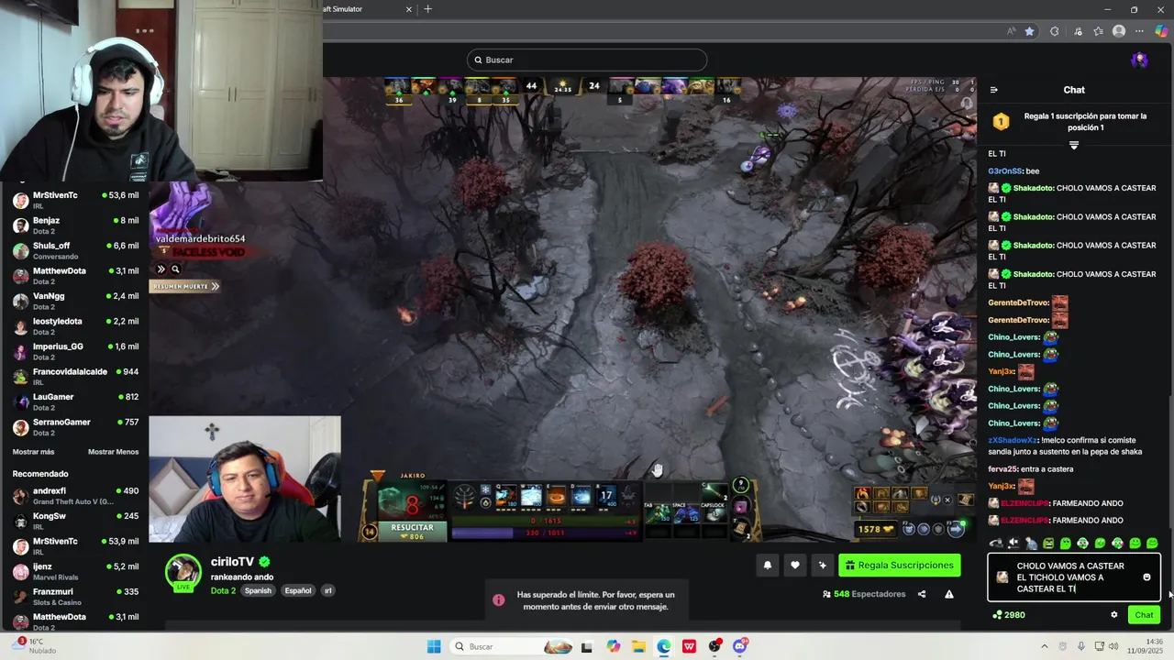
Task: Click the sparkle icon beside the heart
Action: [823, 566]
